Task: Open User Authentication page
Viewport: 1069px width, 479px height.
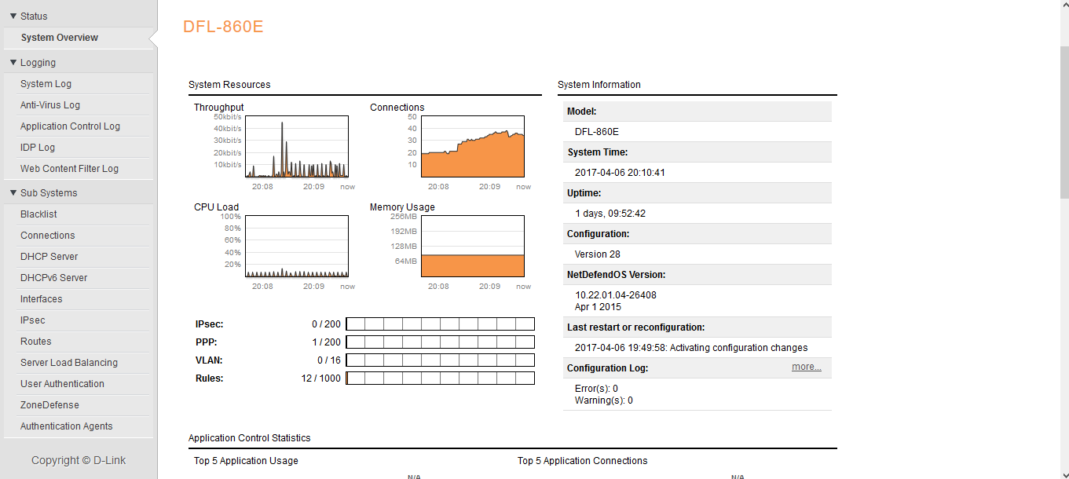Action: 62,384
